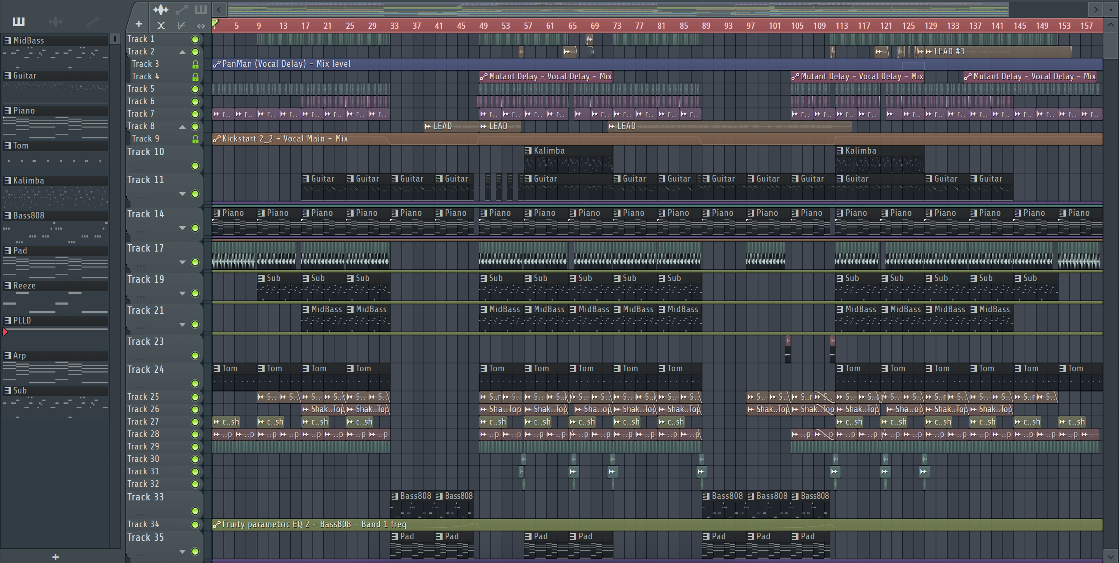Select the Fruity parametric EQ 2 - Bass808 clip
Image resolution: width=1119 pixels, height=563 pixels.
coord(657,525)
